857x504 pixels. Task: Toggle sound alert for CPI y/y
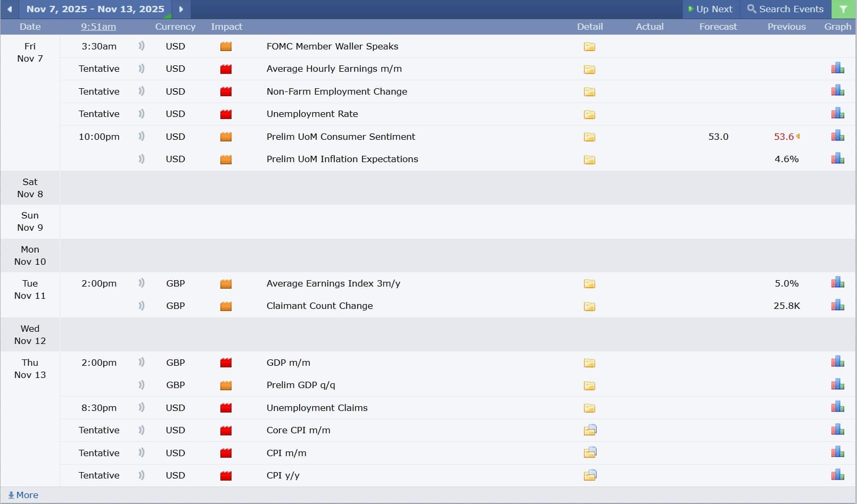point(141,475)
